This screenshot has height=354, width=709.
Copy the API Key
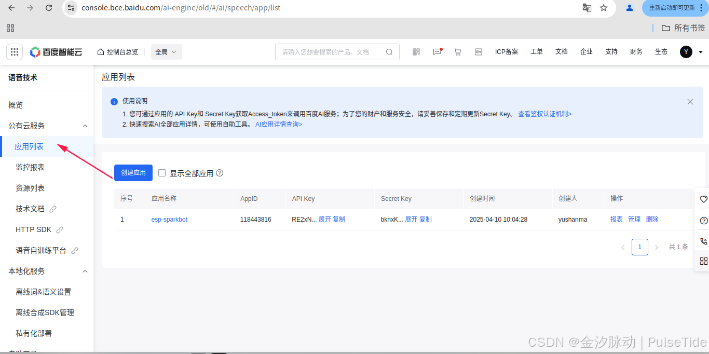point(339,220)
